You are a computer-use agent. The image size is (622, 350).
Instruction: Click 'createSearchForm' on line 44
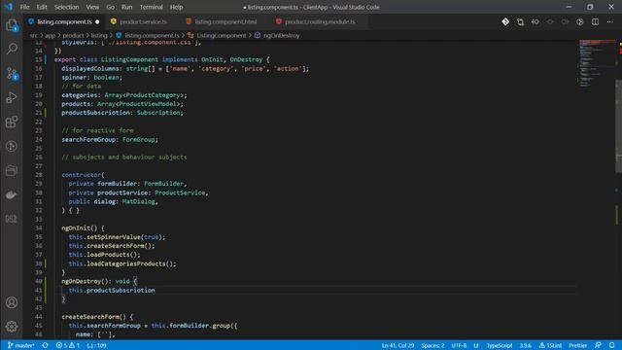90,317
